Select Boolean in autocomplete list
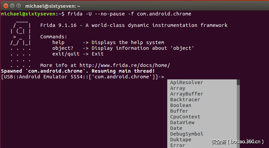 tap(181, 105)
